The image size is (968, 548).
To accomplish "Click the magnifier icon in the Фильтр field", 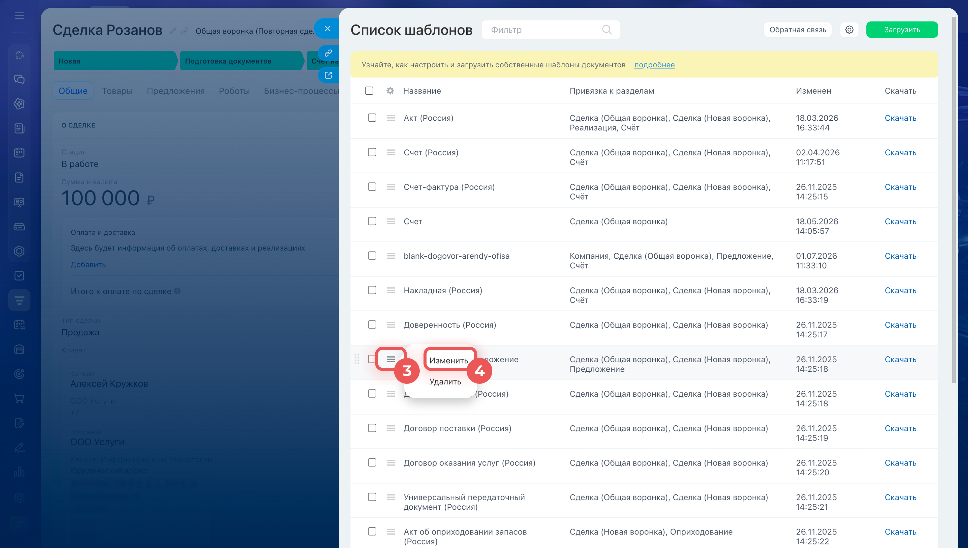I will coord(607,30).
